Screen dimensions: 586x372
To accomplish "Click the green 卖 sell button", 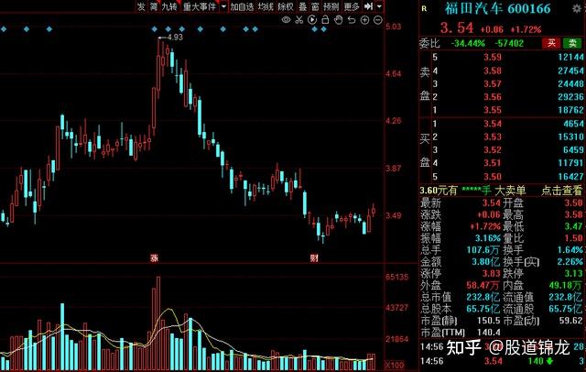I will [x=572, y=43].
